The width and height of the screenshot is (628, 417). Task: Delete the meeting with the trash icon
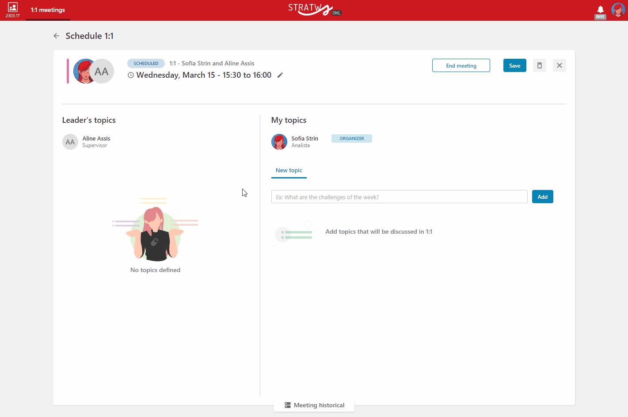pyautogui.click(x=540, y=65)
